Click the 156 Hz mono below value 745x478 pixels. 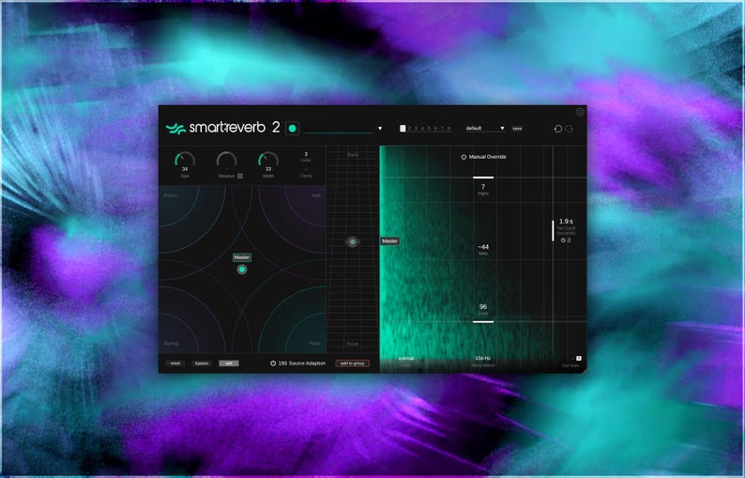482,359
